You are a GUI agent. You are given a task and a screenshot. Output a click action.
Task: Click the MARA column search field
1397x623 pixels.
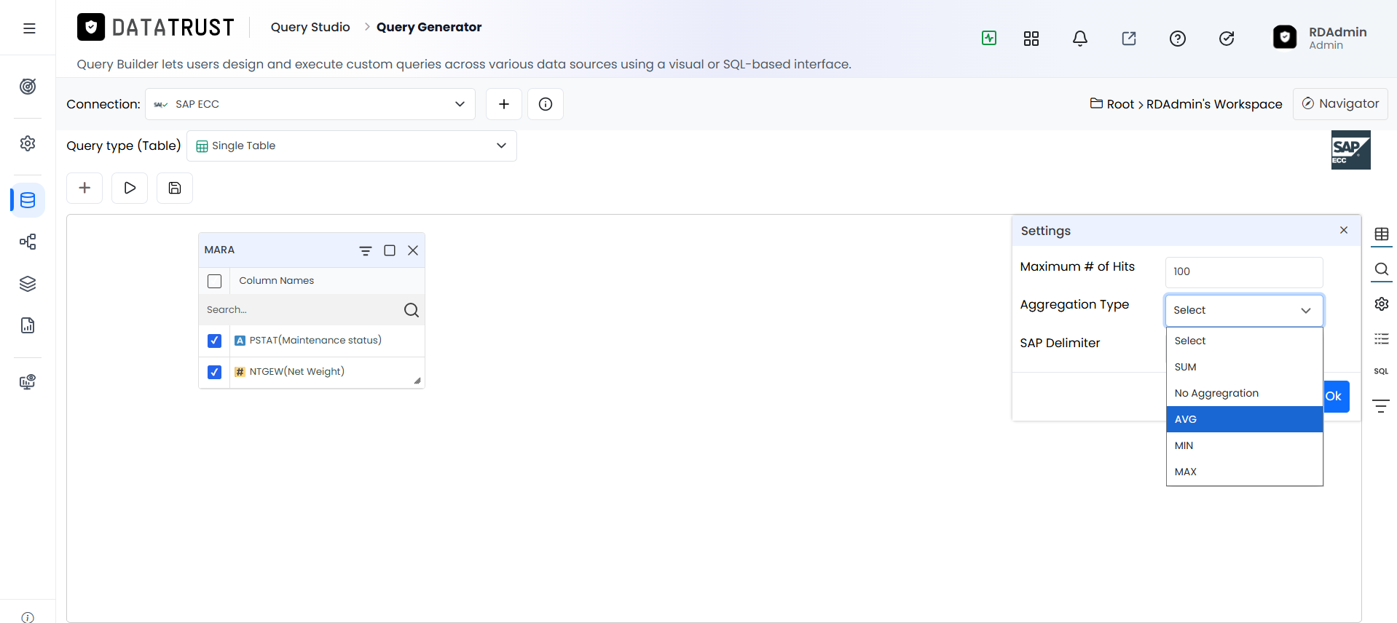pyautogui.click(x=301, y=310)
